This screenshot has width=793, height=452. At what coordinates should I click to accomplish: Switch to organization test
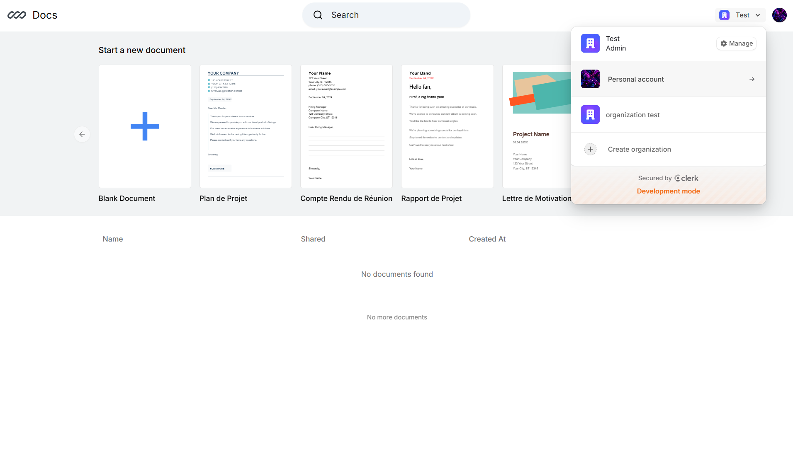click(632, 115)
